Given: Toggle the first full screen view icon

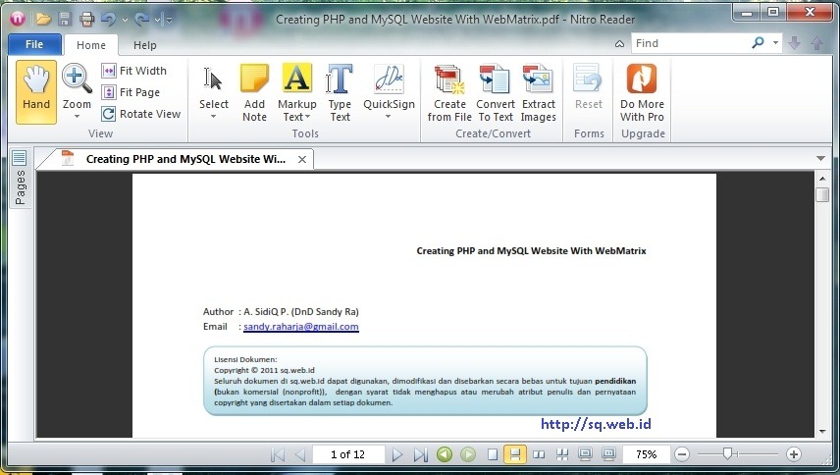Looking at the screenshot, I should 585,454.
